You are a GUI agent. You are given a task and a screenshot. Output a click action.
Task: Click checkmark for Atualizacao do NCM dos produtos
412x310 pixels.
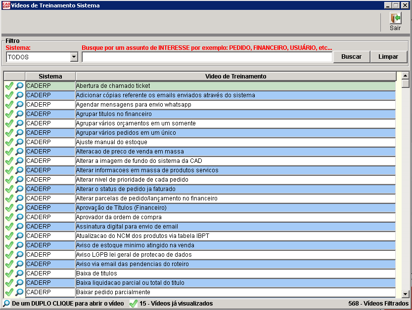[x=9, y=236]
